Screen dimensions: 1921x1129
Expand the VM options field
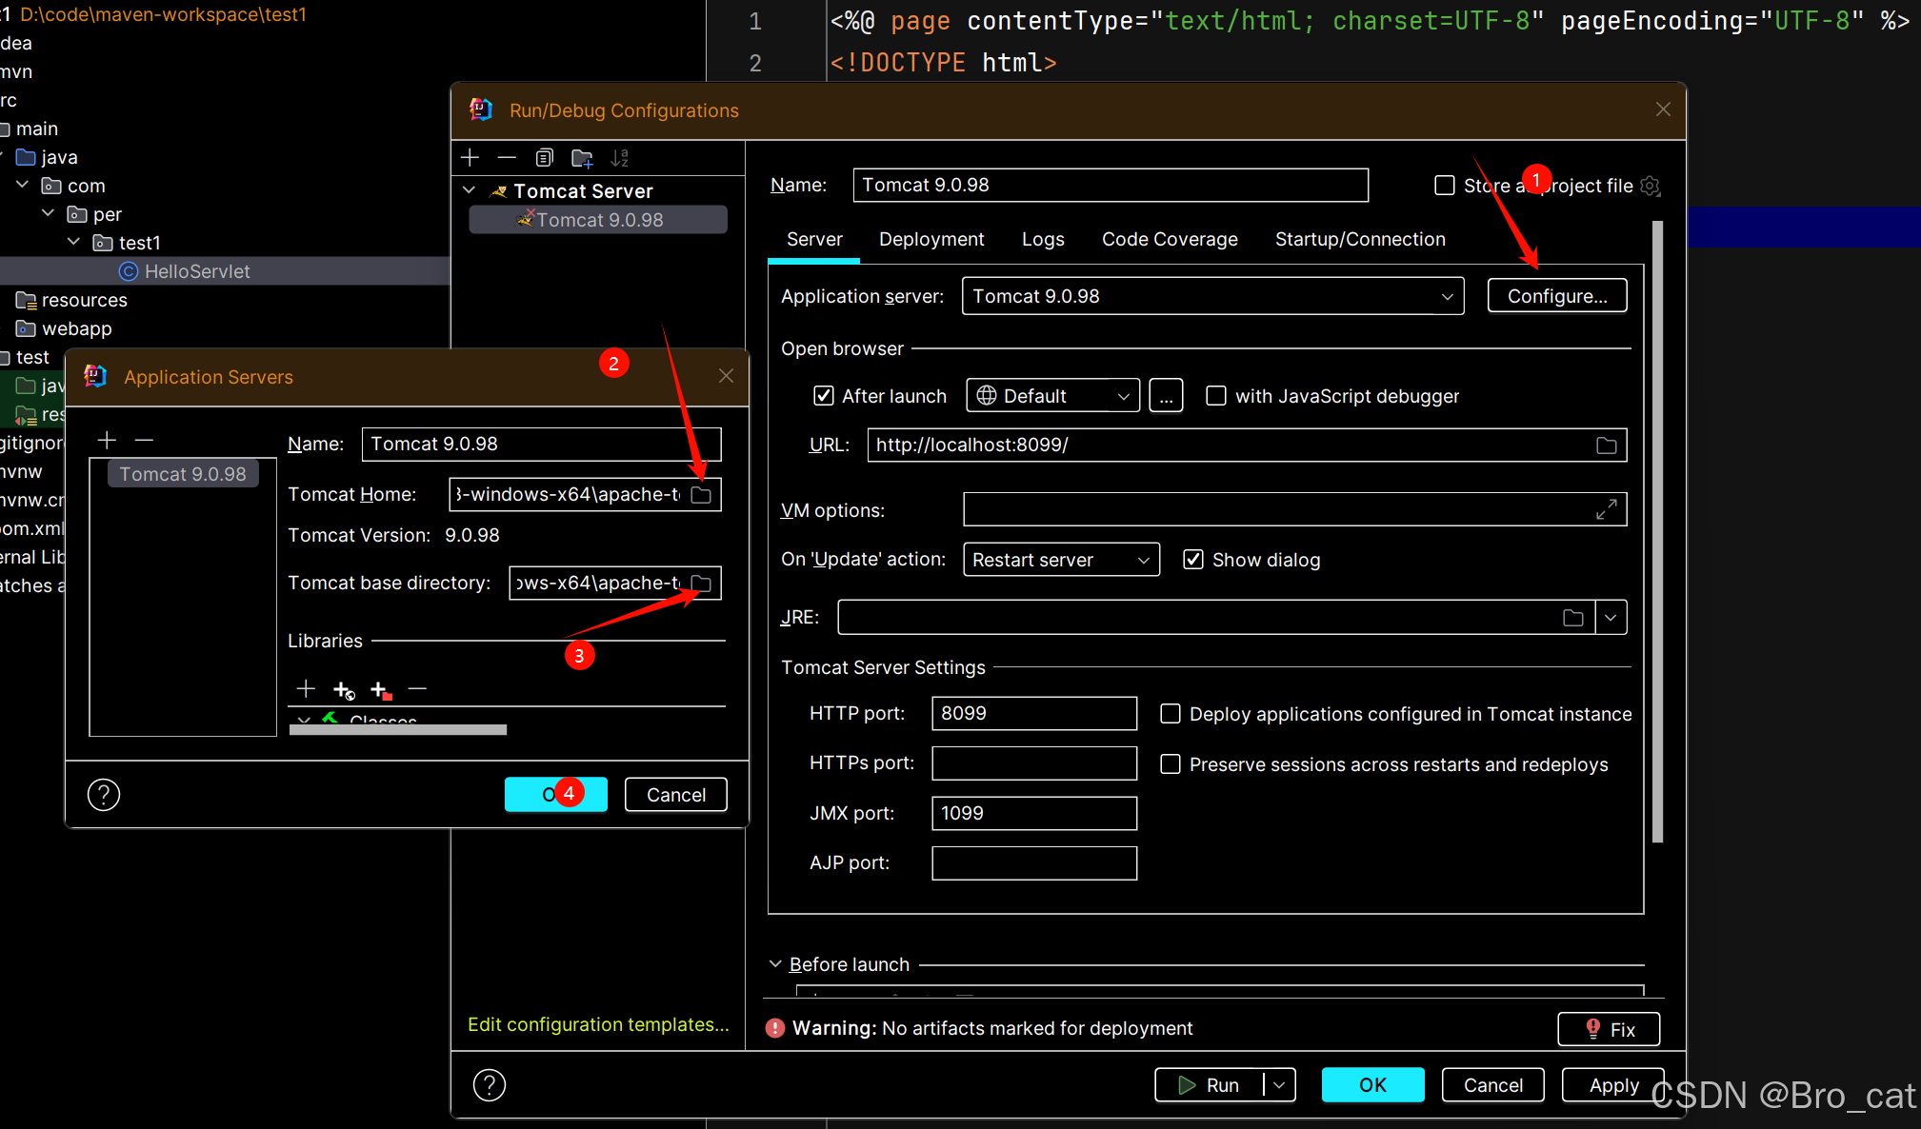coord(1606,510)
